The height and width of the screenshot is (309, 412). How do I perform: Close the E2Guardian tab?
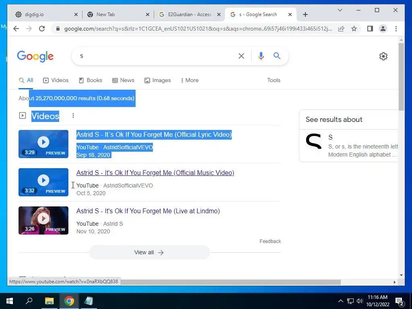point(218,15)
